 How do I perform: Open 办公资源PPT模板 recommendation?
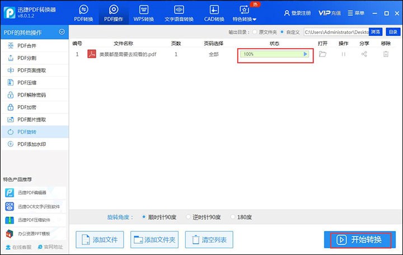coord(35,234)
